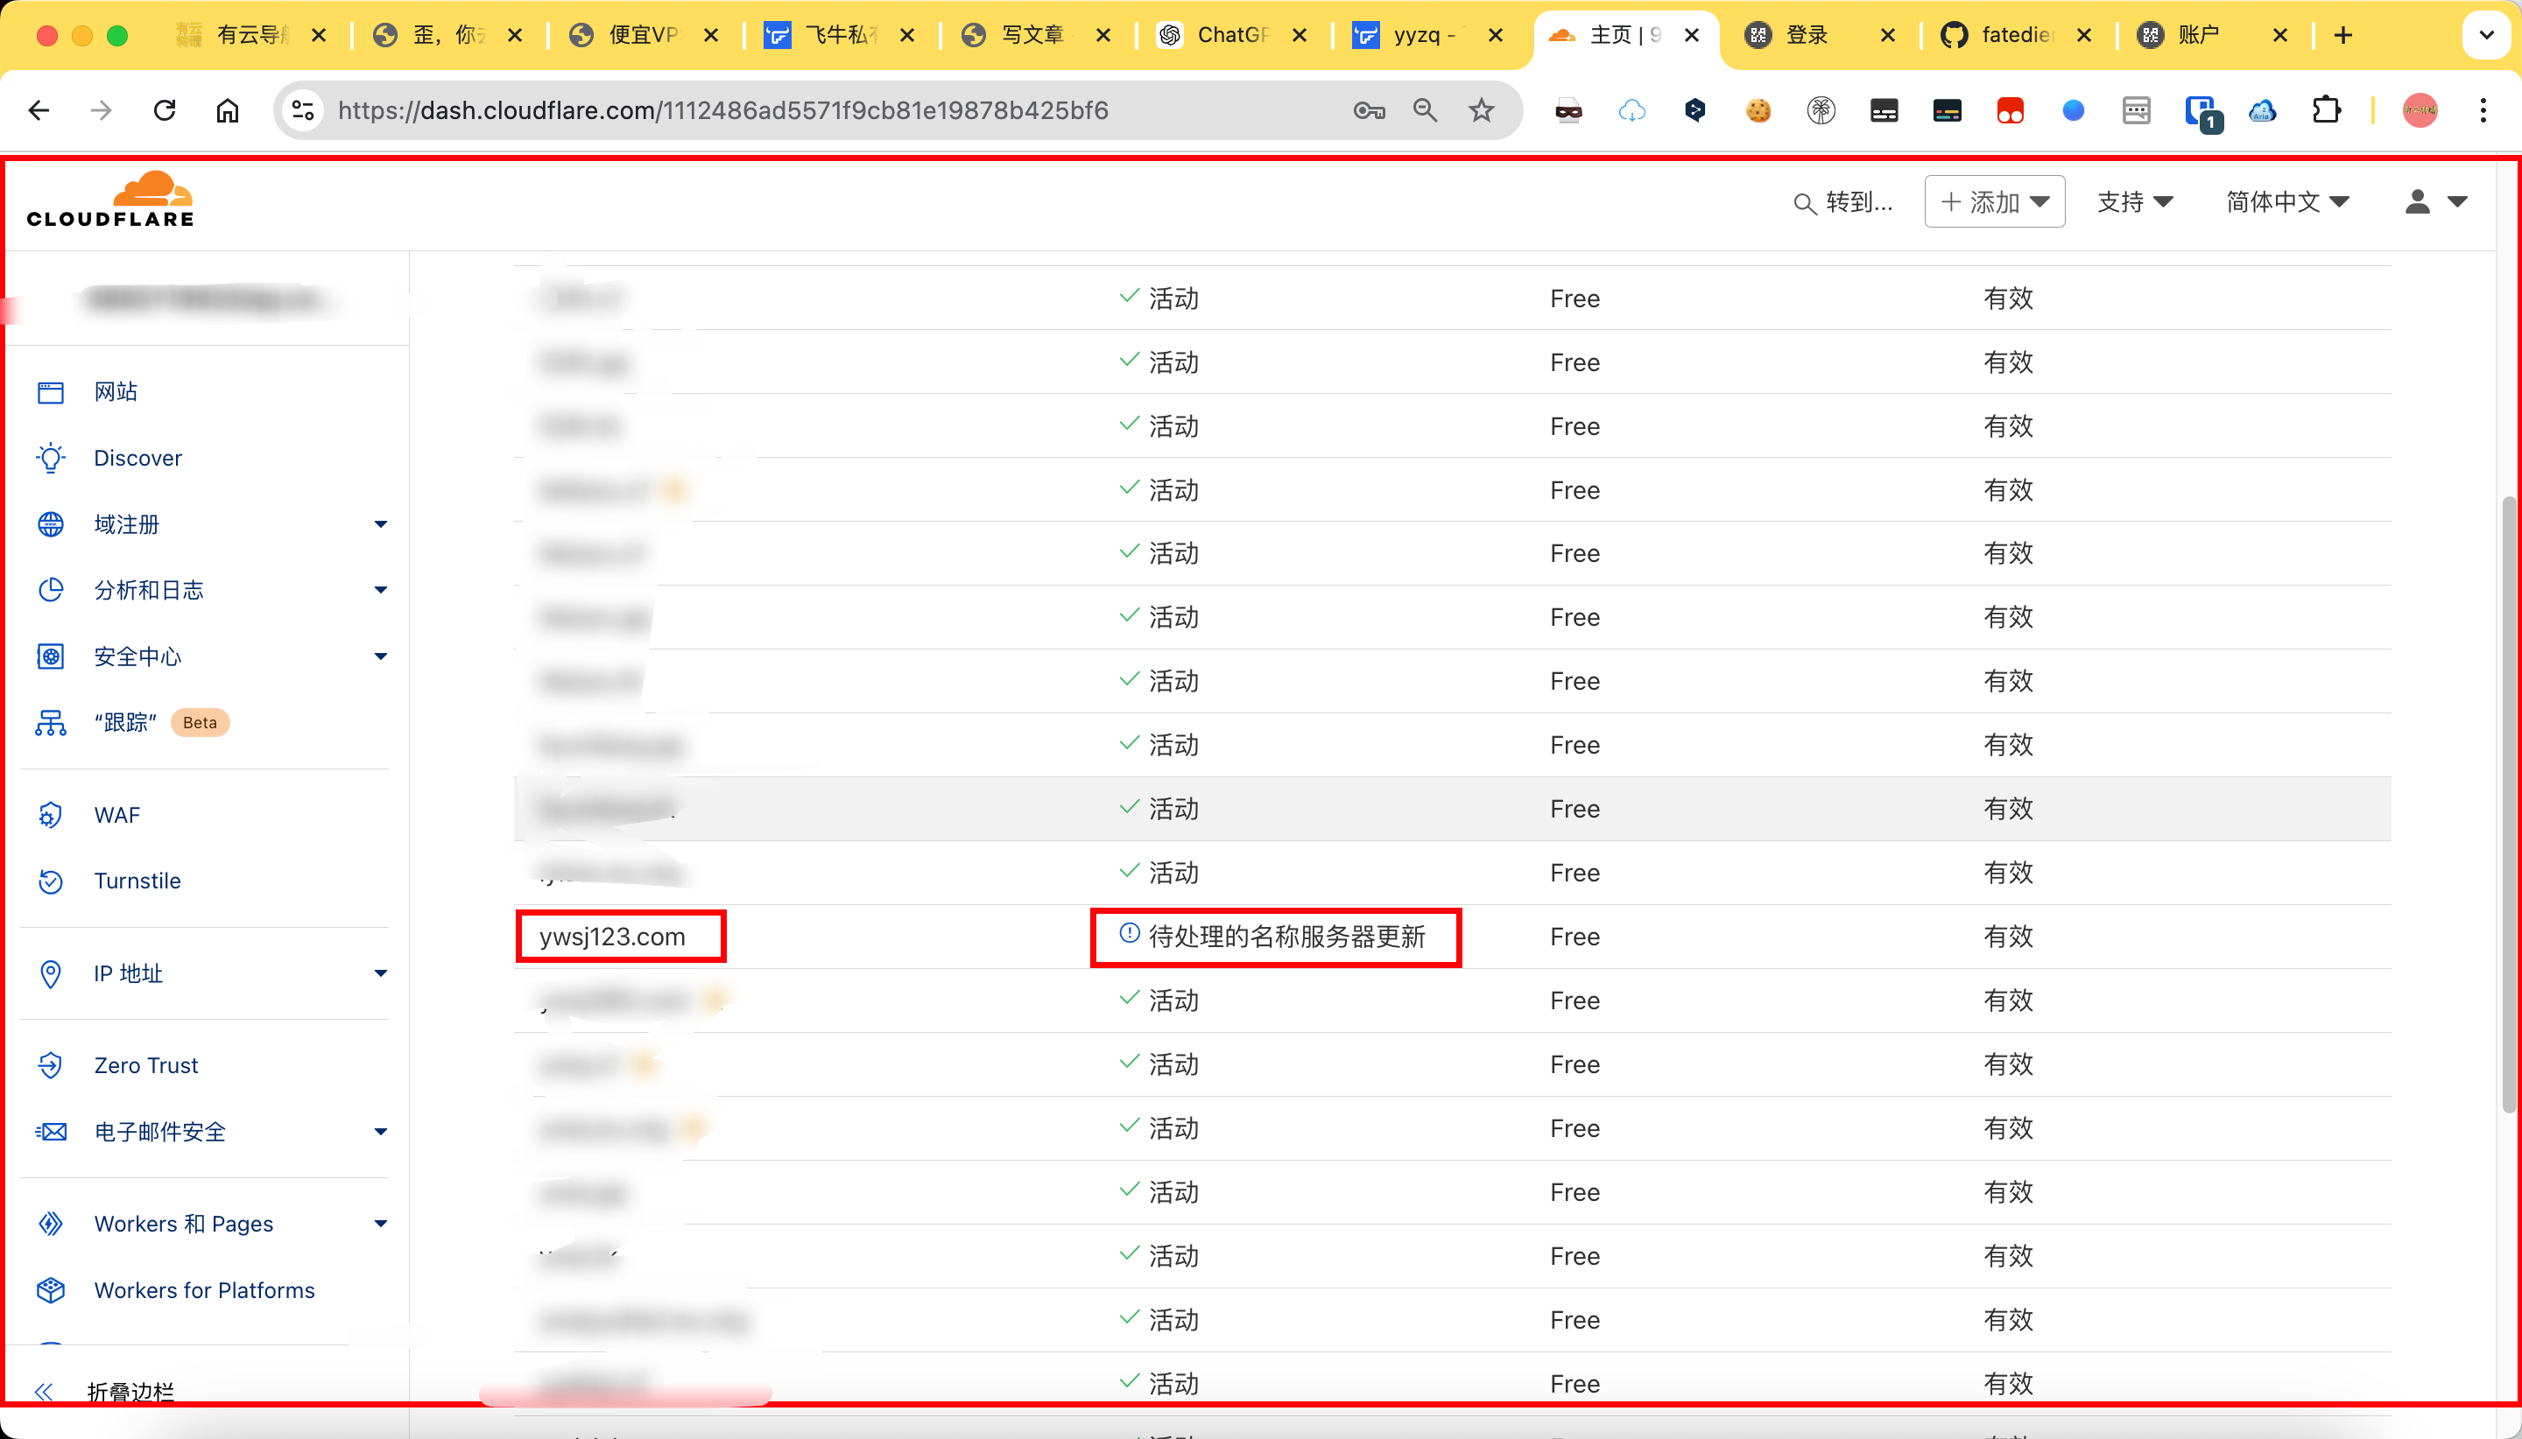Screen dimensions: 2522x1439
Task: Open the ywsj123.com domain link
Action: click(612, 937)
